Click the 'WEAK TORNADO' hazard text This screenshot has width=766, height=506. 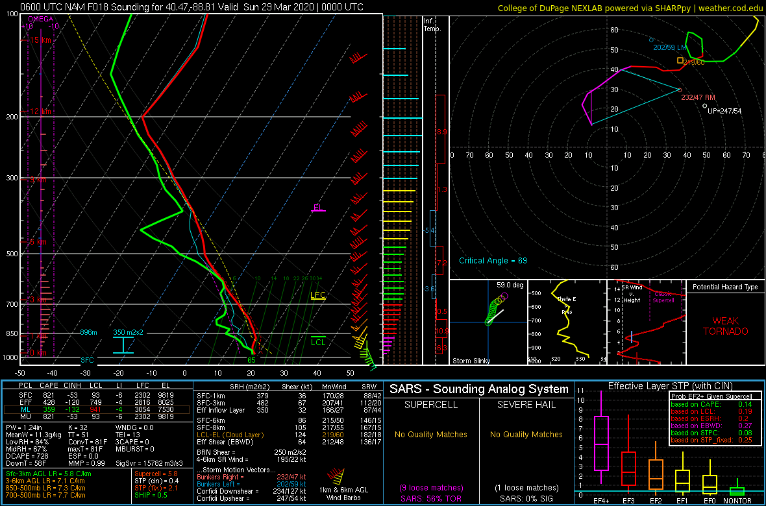point(726,326)
